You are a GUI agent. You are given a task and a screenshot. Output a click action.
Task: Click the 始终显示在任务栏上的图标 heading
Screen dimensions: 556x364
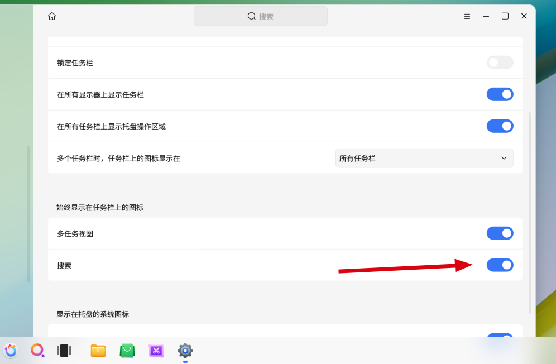100,208
